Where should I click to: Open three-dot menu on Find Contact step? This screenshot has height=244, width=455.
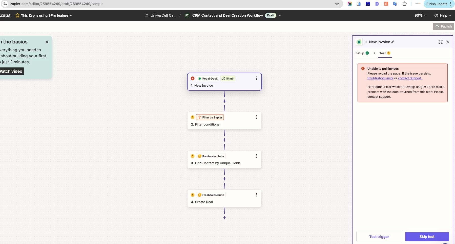tap(256, 156)
